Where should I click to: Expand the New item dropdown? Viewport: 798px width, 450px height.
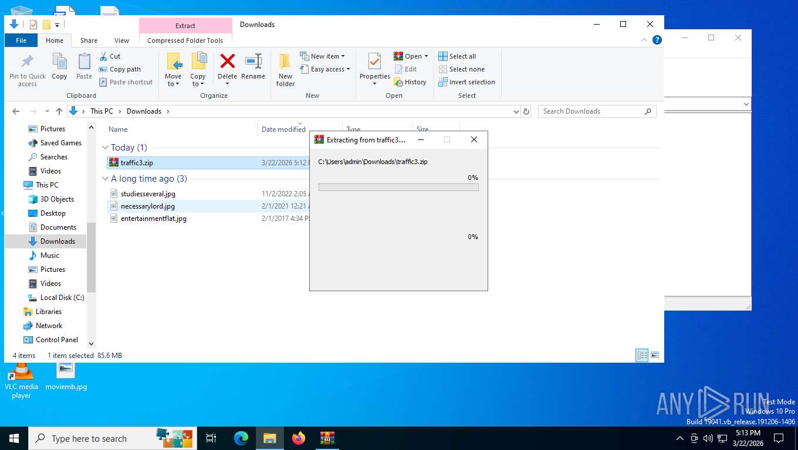(x=343, y=56)
